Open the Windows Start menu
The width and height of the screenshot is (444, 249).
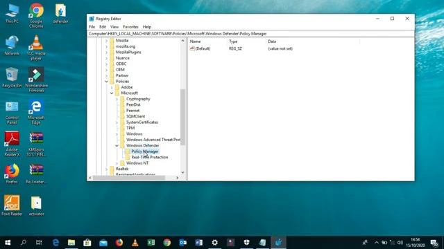8,243
